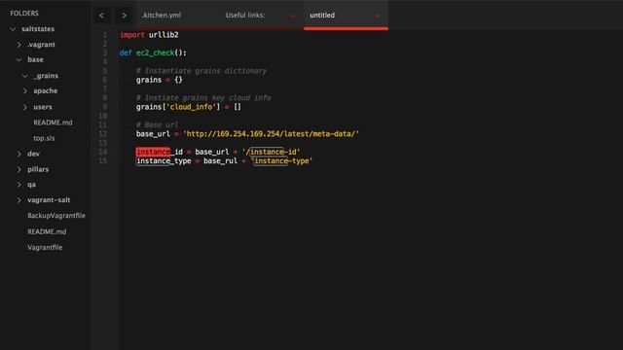623x350 pixels.
Task: Switch to the .kitchen.yml tab
Action: pos(162,16)
